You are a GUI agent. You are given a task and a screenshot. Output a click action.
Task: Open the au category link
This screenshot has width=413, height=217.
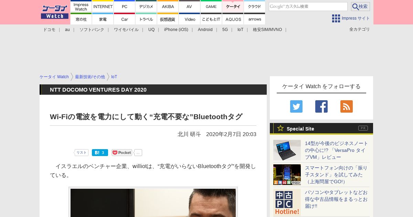pyautogui.click(x=67, y=30)
